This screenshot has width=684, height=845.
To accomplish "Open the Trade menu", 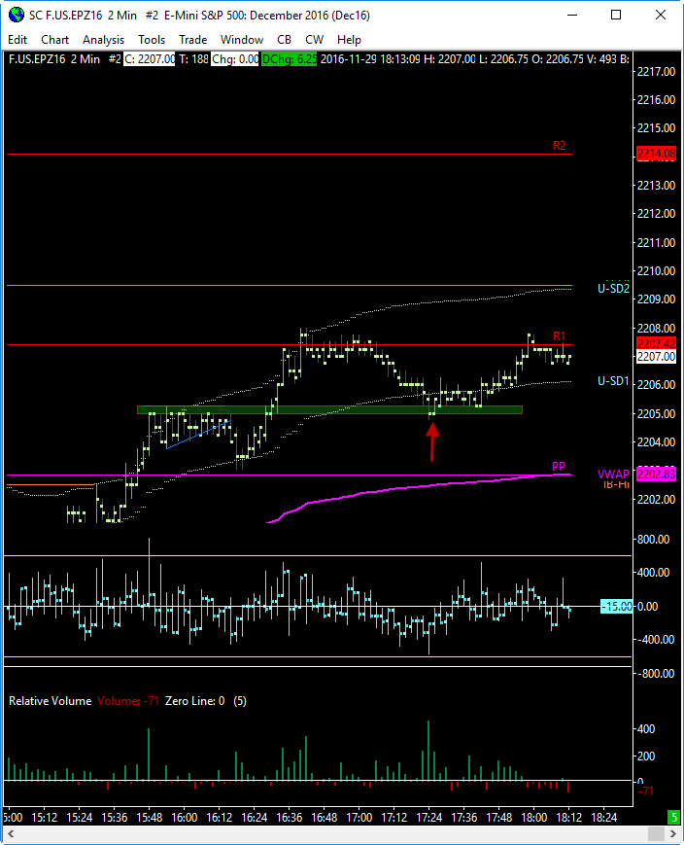I will click(192, 40).
